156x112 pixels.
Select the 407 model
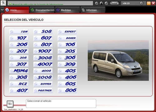coord(19,91)
